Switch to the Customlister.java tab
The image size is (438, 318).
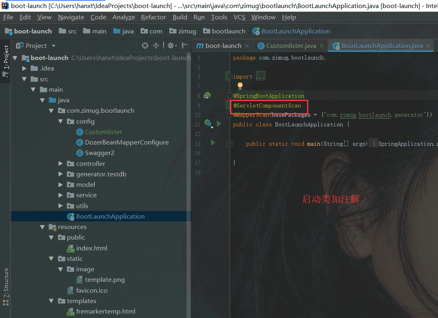(x=291, y=46)
